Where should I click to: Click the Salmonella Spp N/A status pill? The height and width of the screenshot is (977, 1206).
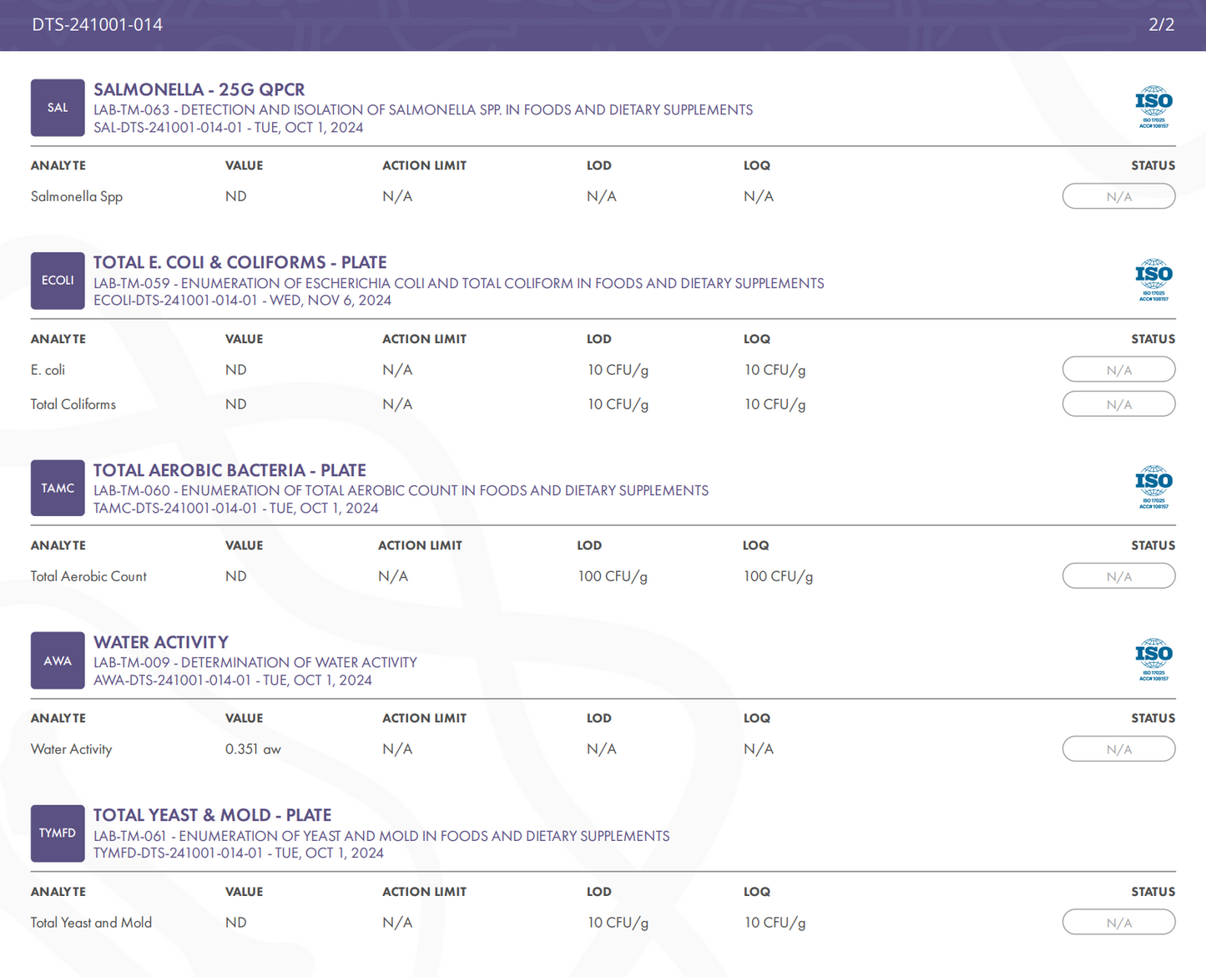pyautogui.click(x=1118, y=197)
